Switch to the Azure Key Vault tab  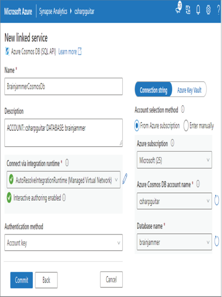tap(189, 90)
